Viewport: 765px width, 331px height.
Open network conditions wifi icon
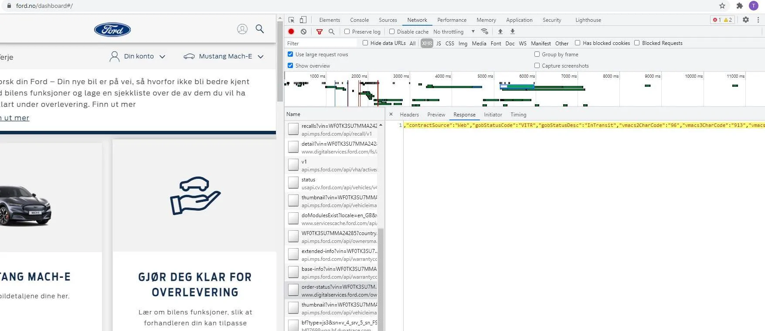(x=484, y=31)
